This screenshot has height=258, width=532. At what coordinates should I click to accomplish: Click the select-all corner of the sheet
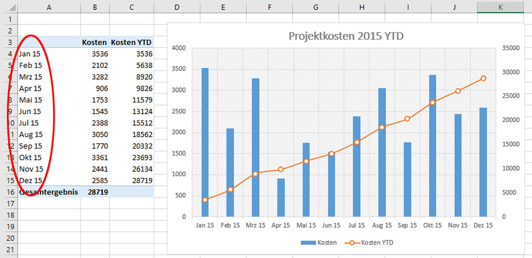click(8, 7)
